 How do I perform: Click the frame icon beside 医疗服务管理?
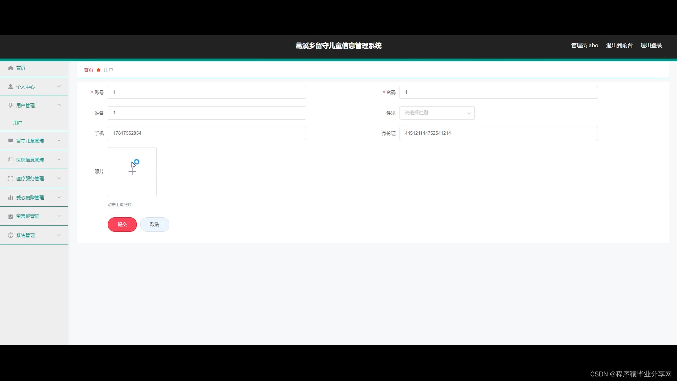tap(11, 179)
